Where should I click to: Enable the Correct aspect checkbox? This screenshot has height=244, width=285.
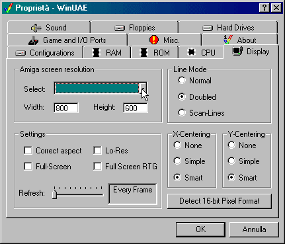[28, 151]
